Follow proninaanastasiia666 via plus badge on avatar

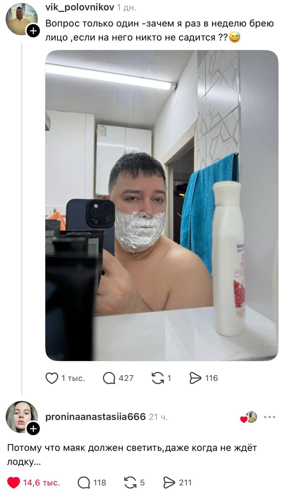click(33, 429)
